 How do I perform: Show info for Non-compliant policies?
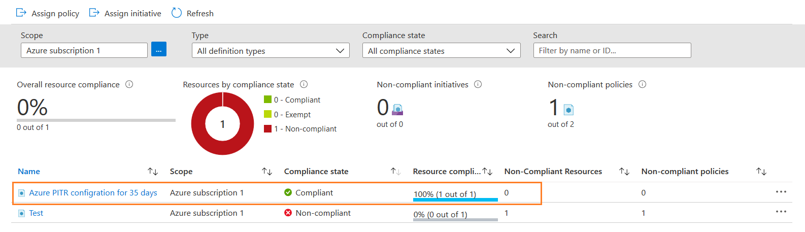coord(642,84)
